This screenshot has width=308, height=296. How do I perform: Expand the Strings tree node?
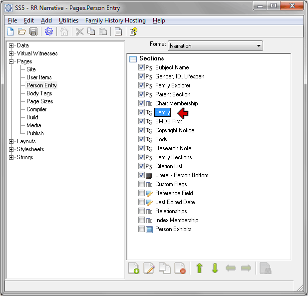pos(11,157)
